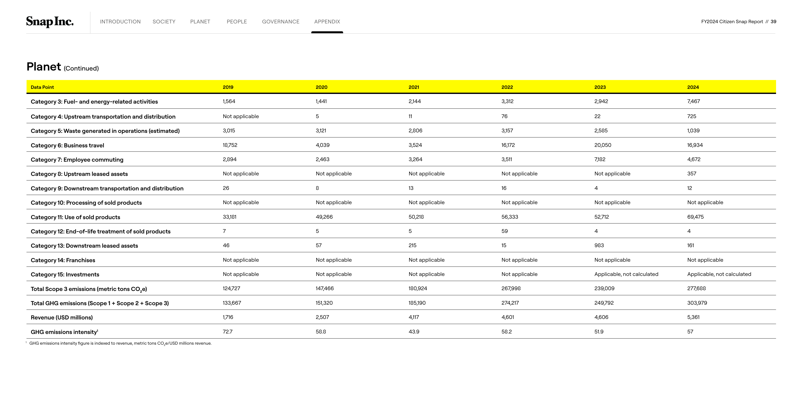Click FY2024 Citizen Snap Report header text
This screenshot has height=420, width=802.
732,21
